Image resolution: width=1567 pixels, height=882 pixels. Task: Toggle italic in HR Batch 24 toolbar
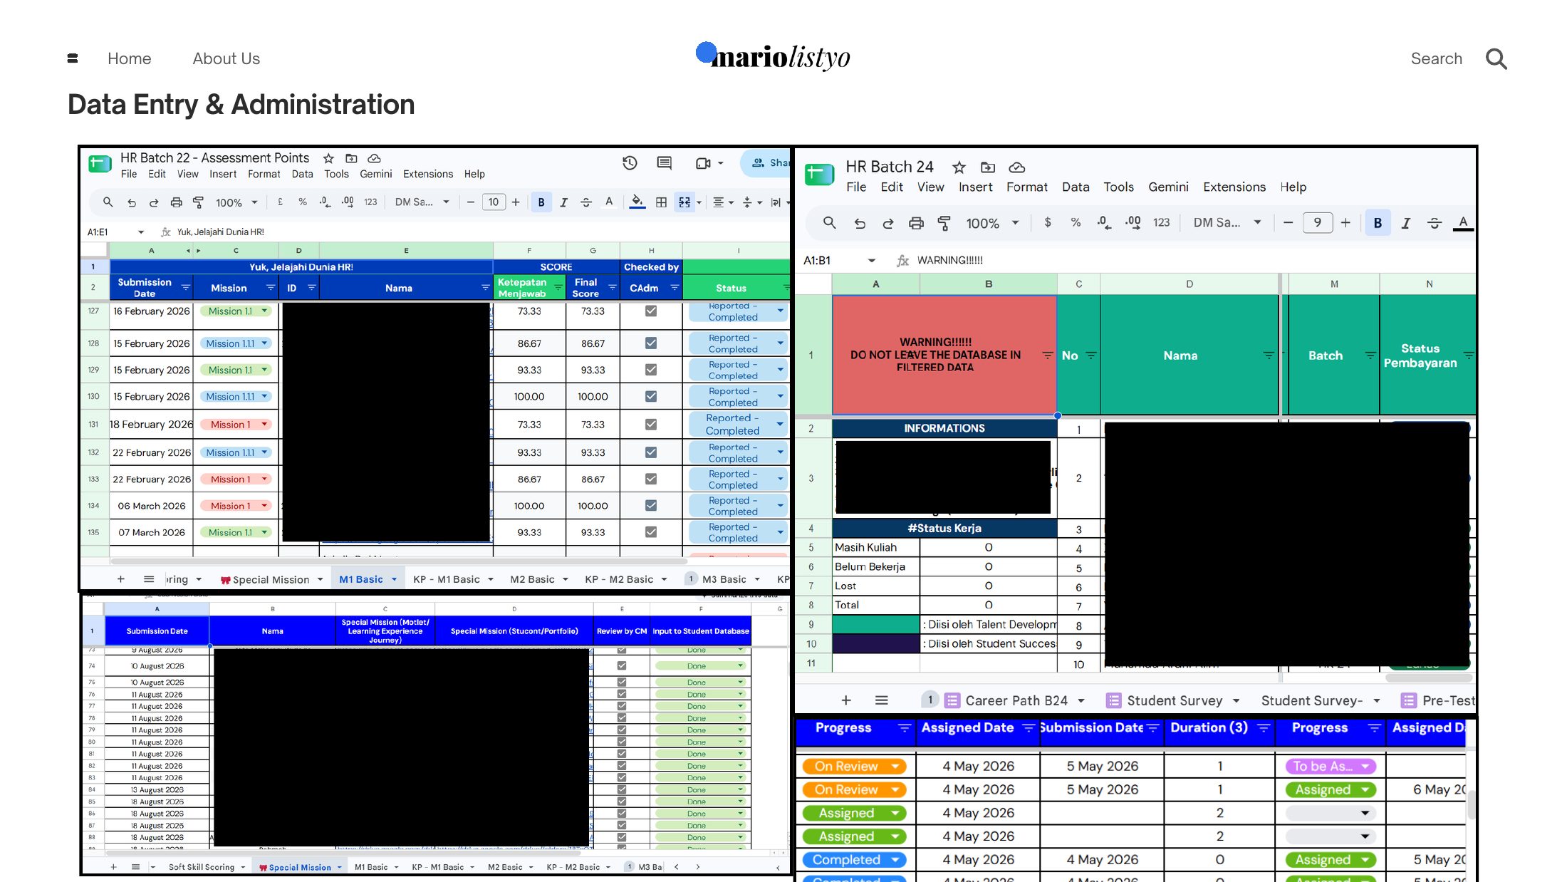(x=1406, y=223)
